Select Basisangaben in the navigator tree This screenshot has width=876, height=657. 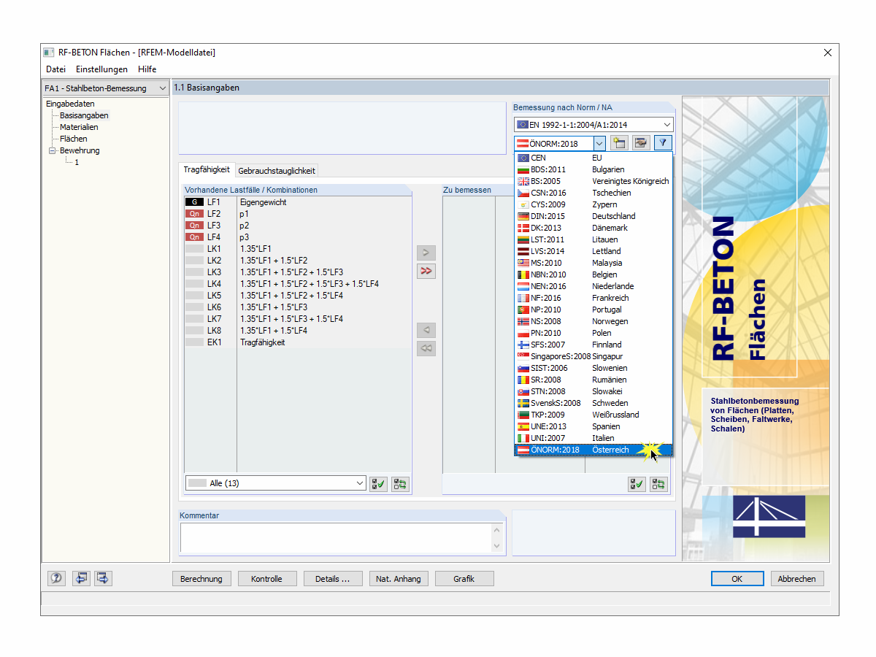[x=84, y=115]
